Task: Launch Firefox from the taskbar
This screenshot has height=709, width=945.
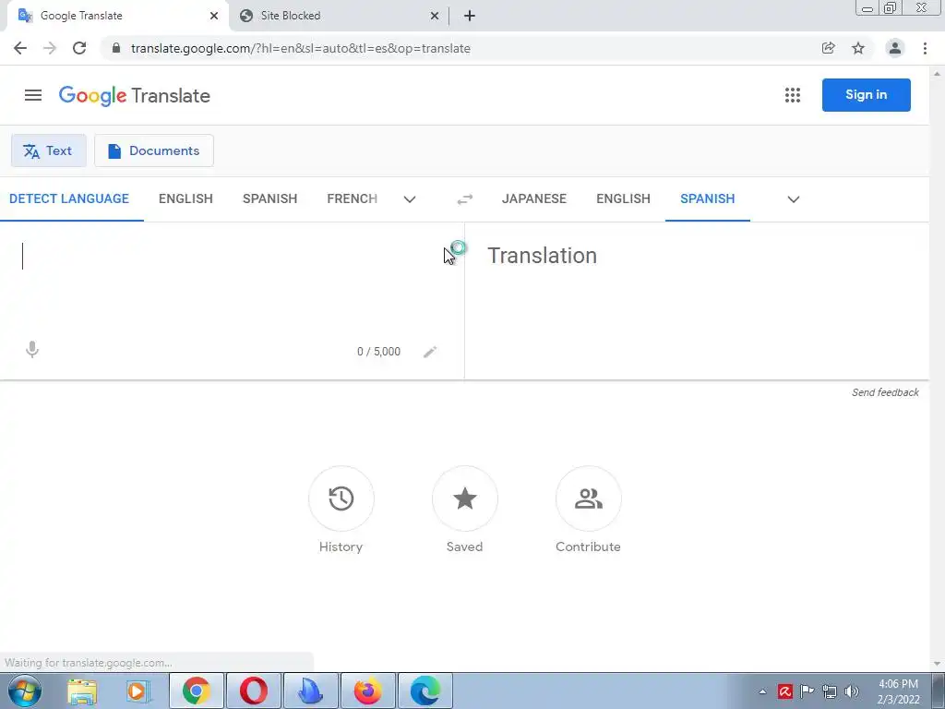Action: (368, 691)
